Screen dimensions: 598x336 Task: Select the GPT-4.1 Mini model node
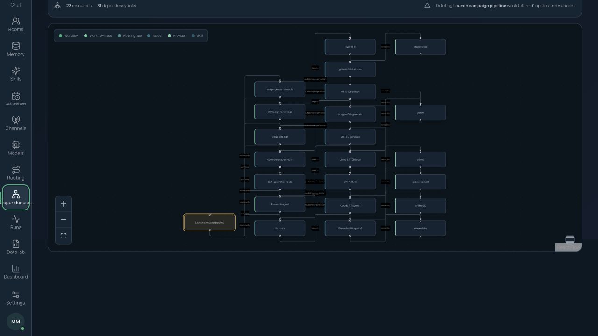click(350, 182)
